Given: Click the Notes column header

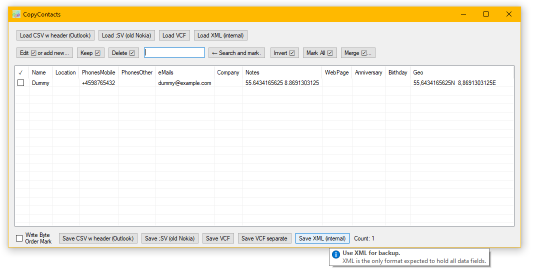Looking at the screenshot, I should point(282,72).
